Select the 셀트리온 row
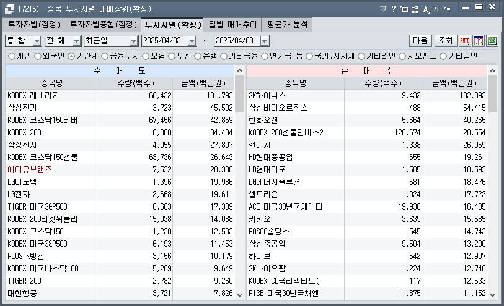Screen dimensions: 504x306 (x=367, y=195)
